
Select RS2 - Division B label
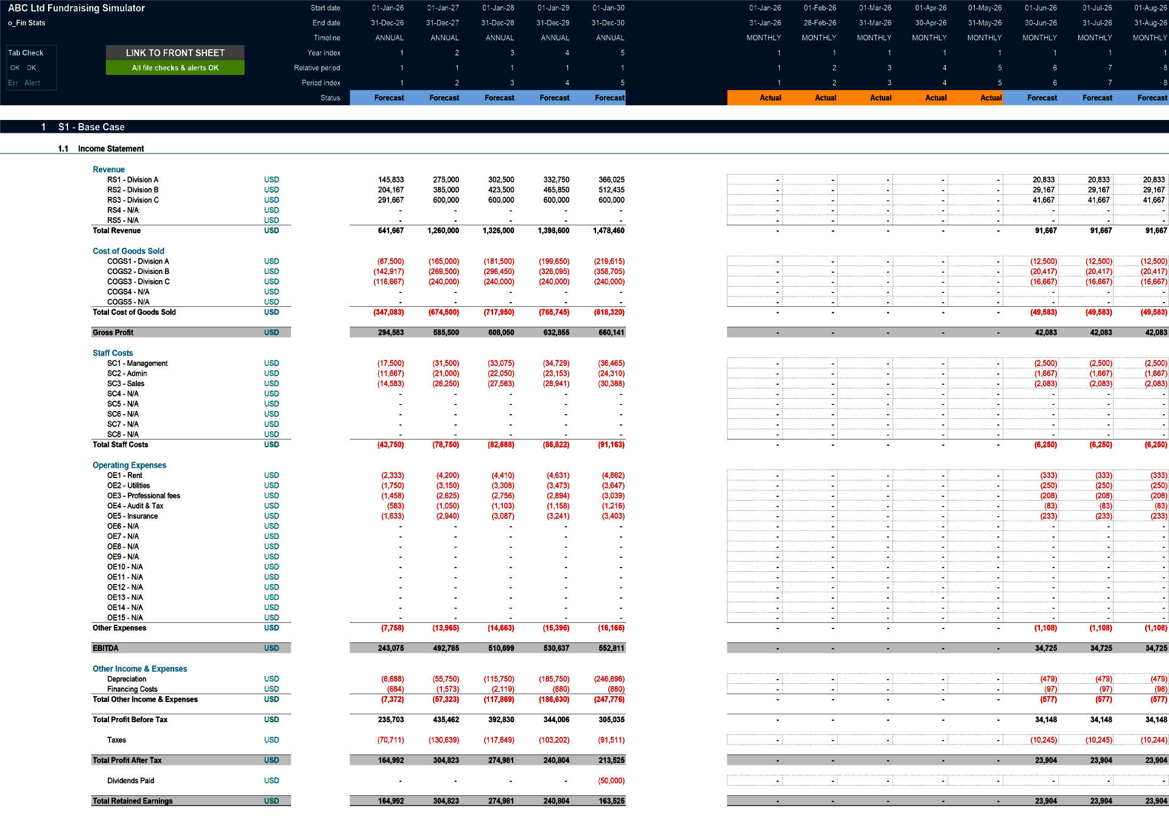coord(133,190)
